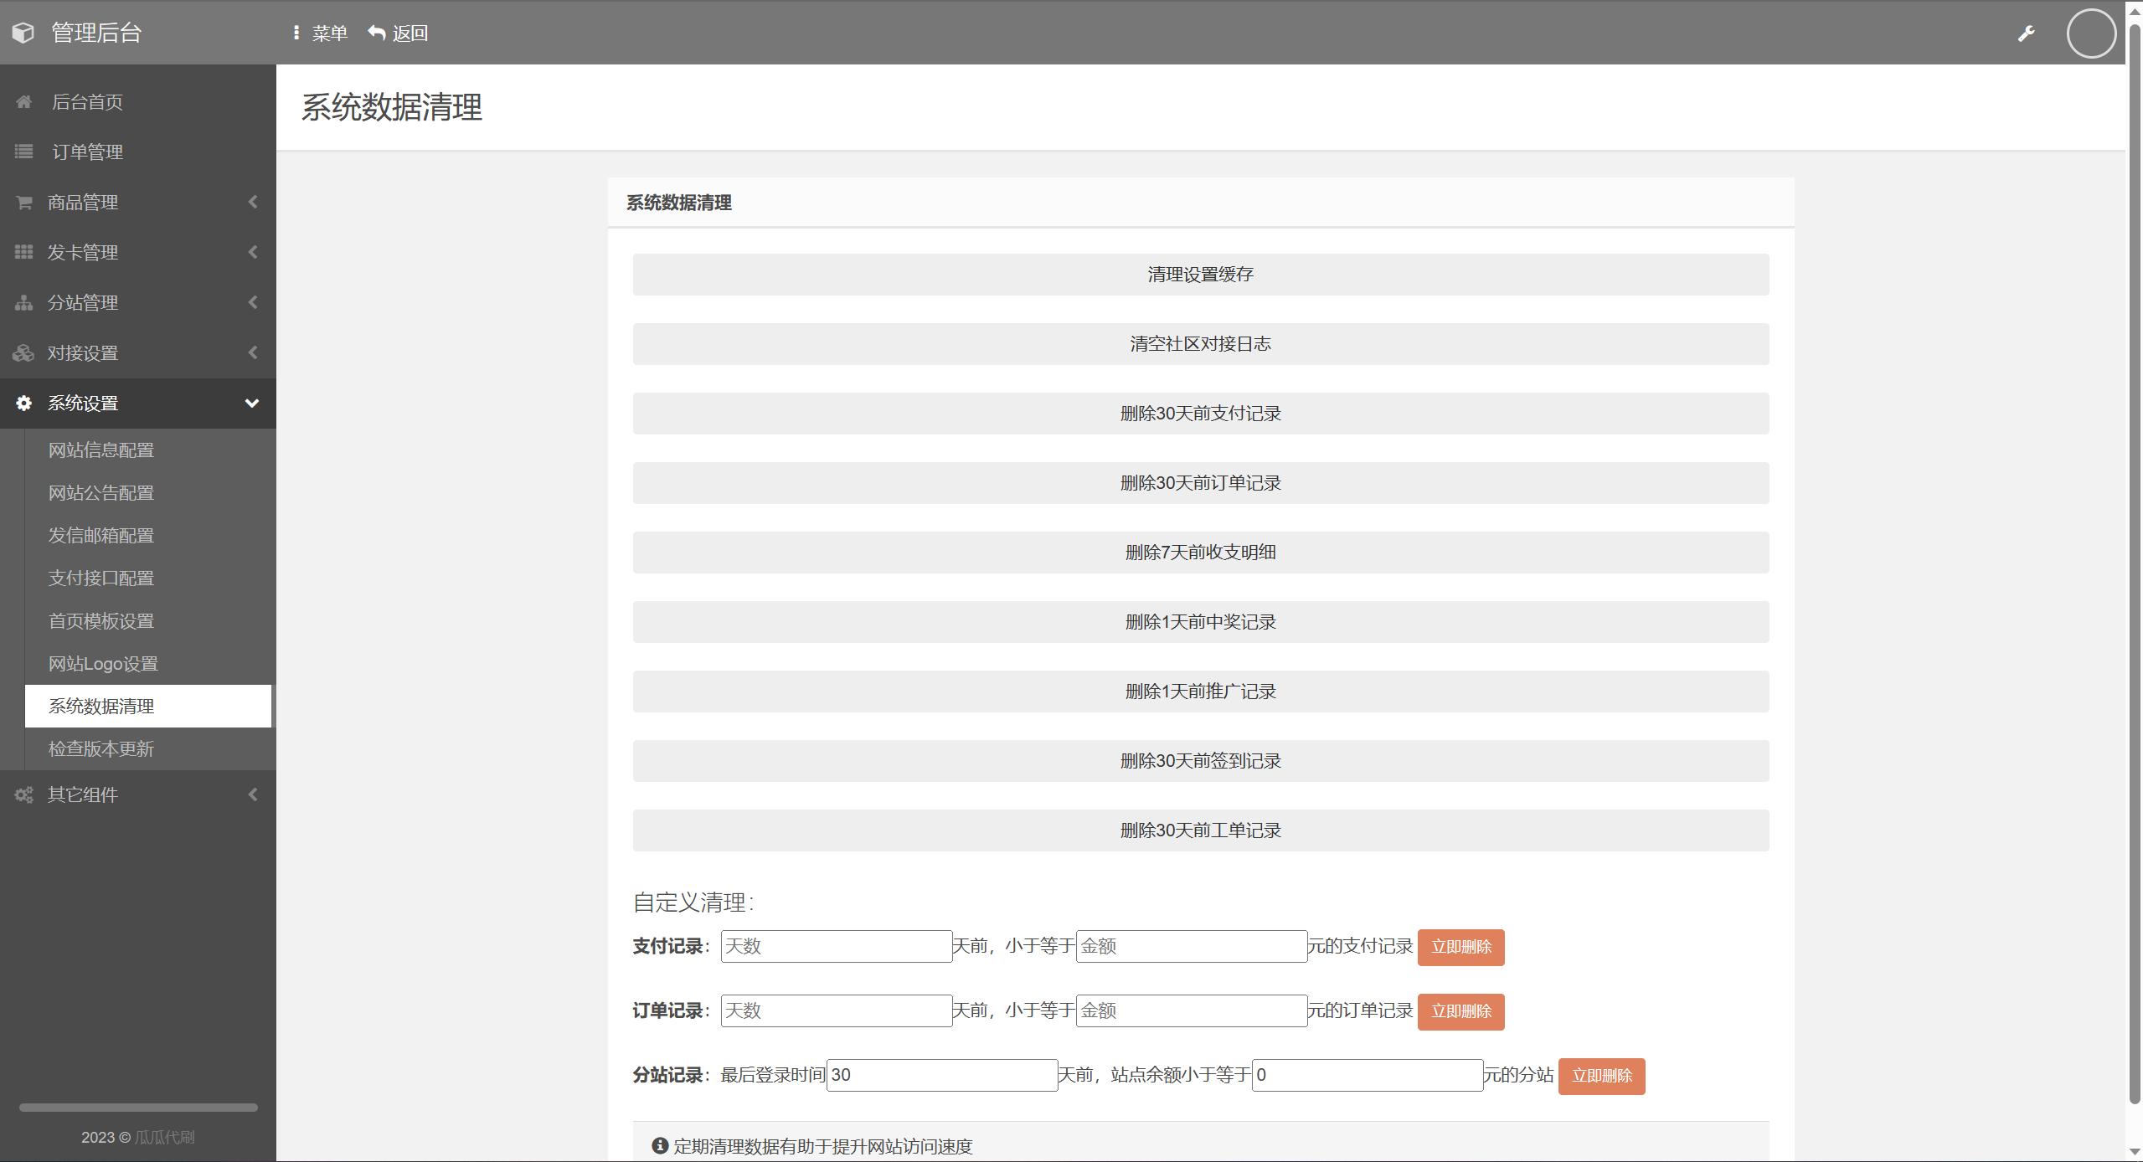Open the 菜单 toggle in header
Image resolution: width=2143 pixels, height=1162 pixels.
(320, 33)
